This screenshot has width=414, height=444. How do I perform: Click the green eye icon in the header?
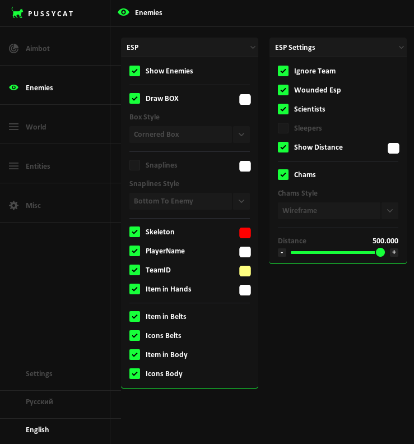pyautogui.click(x=123, y=12)
